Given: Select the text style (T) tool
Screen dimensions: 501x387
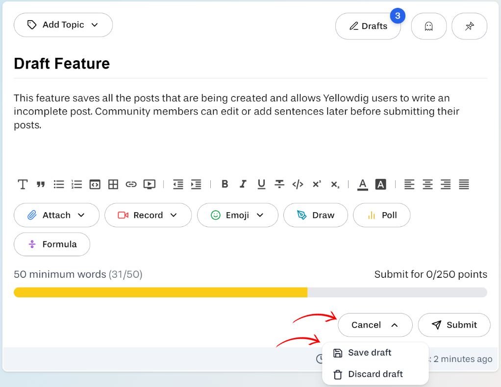Looking at the screenshot, I should 23,184.
